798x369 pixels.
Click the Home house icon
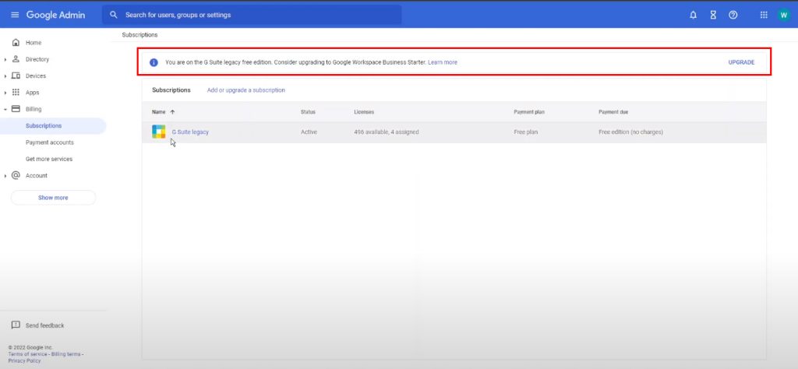point(16,43)
